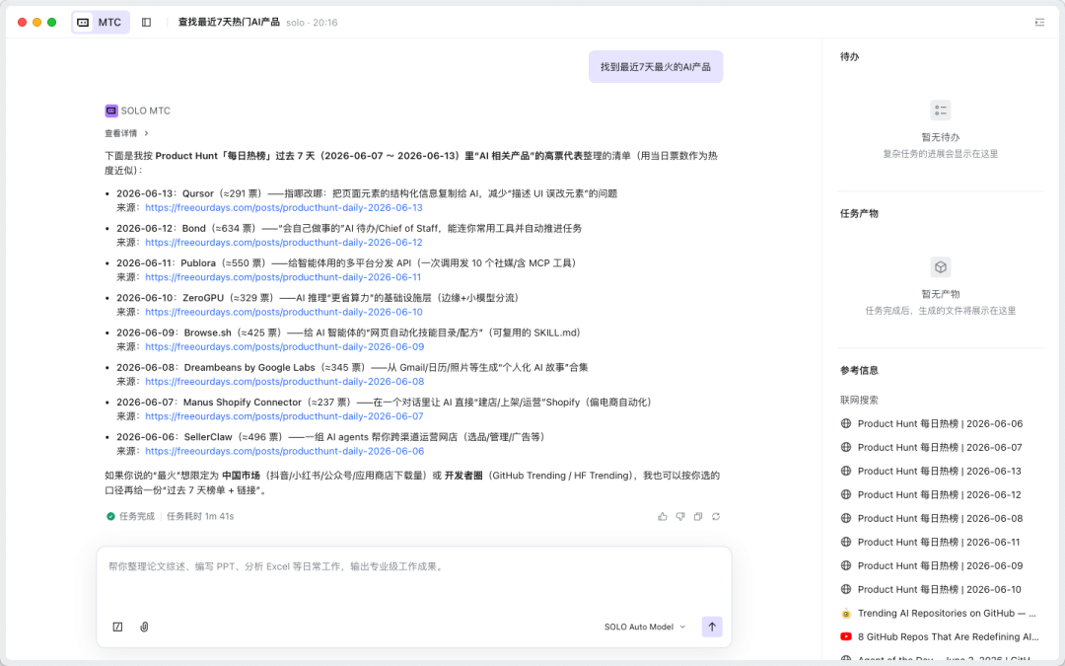Viewport: 1065px width, 666px height.
Task: Click globe icon beside 2026-06-10 reference
Action: tap(846, 589)
